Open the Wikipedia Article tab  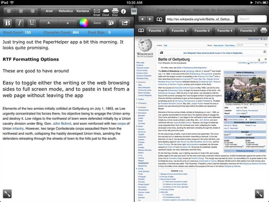(x=159, y=46)
